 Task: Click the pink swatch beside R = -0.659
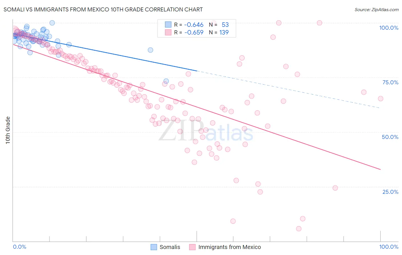point(168,32)
